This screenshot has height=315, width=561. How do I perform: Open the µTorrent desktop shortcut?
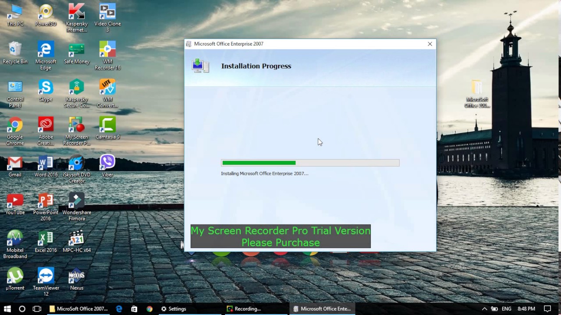(15, 279)
